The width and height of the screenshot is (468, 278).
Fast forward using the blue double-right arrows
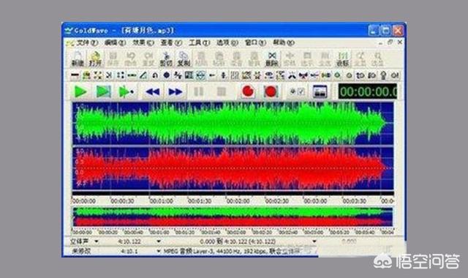coord(175,91)
